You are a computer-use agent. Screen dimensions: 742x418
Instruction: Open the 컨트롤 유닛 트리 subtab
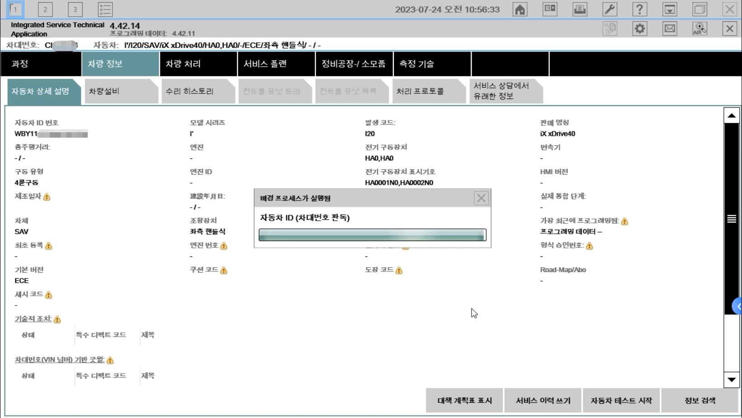pos(275,92)
